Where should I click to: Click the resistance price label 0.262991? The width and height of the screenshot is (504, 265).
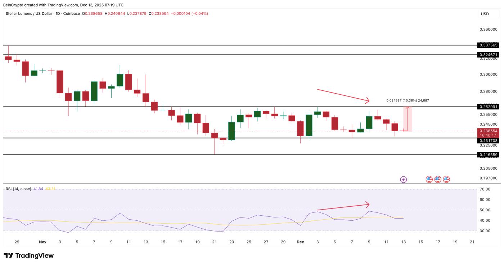[x=489, y=107]
